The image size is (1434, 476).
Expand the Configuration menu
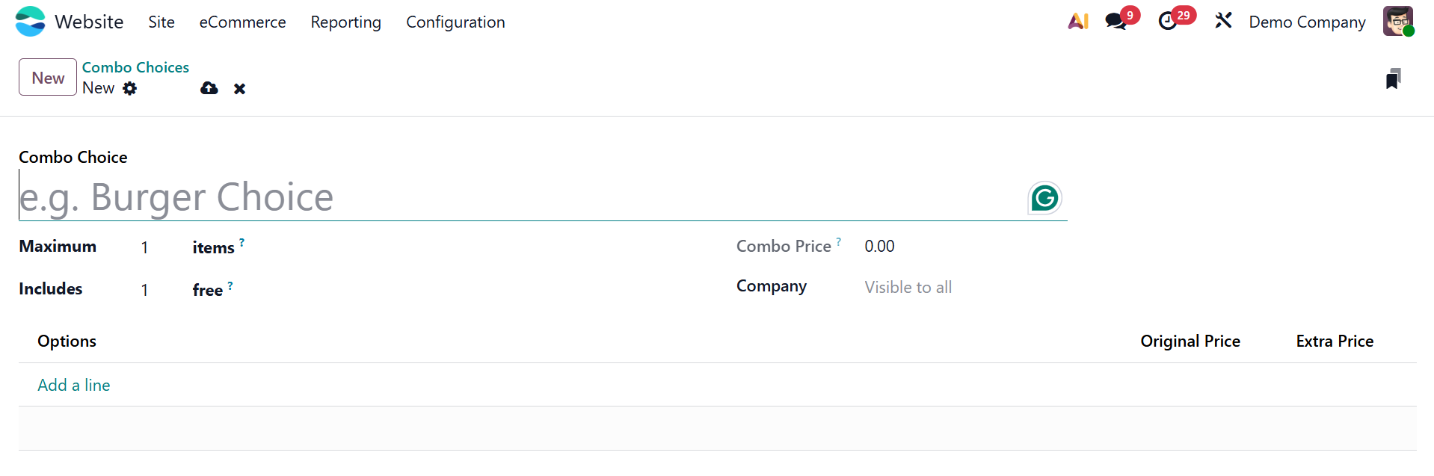[x=455, y=22]
